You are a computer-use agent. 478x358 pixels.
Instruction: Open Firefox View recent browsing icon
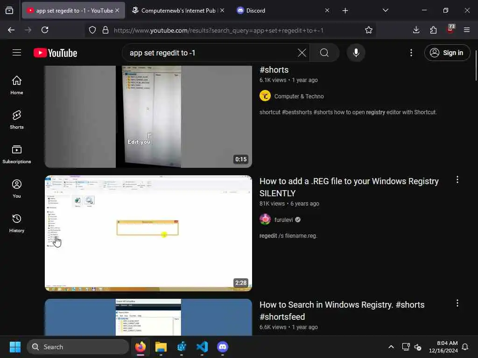pyautogui.click(x=9, y=10)
